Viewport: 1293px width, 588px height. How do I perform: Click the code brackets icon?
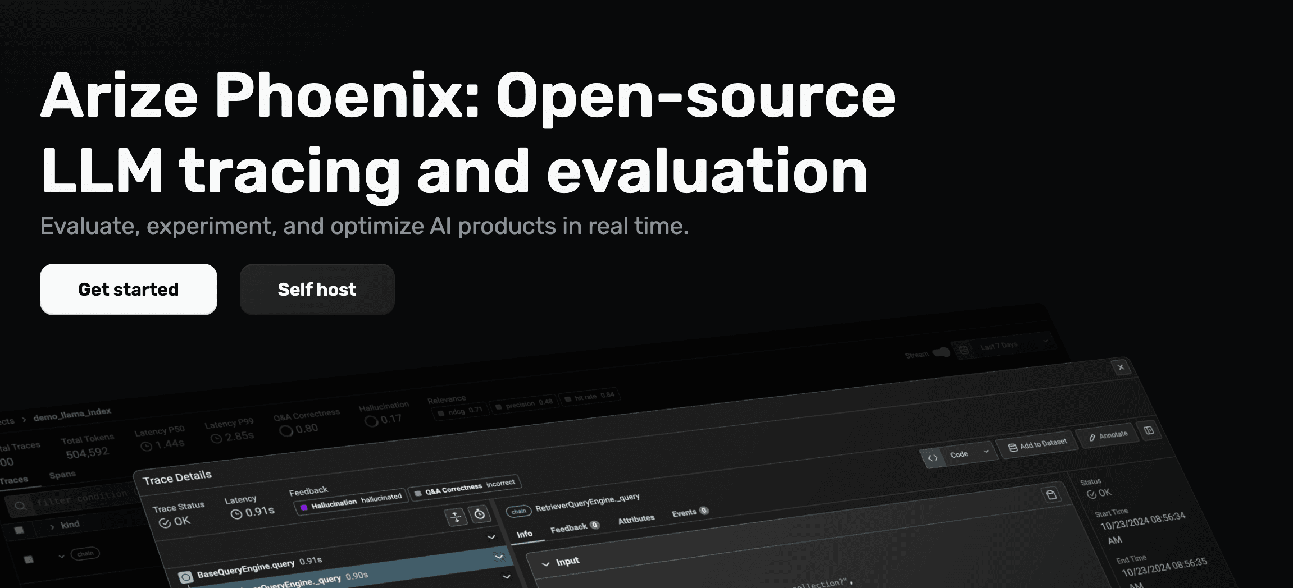[933, 458]
